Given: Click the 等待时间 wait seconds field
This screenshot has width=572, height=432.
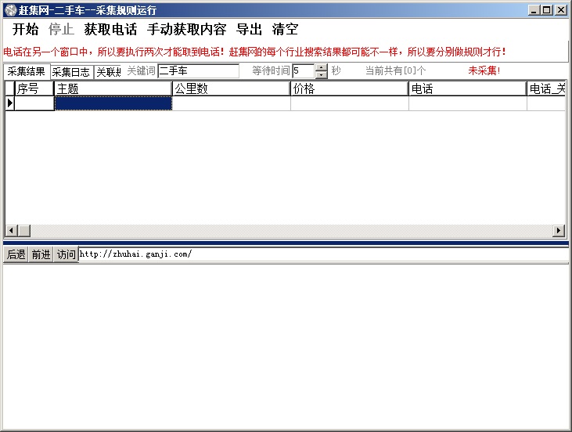Looking at the screenshot, I should [x=303, y=71].
